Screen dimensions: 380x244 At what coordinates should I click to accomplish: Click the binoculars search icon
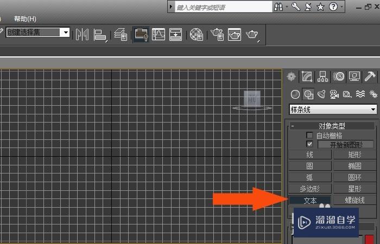(x=278, y=7)
